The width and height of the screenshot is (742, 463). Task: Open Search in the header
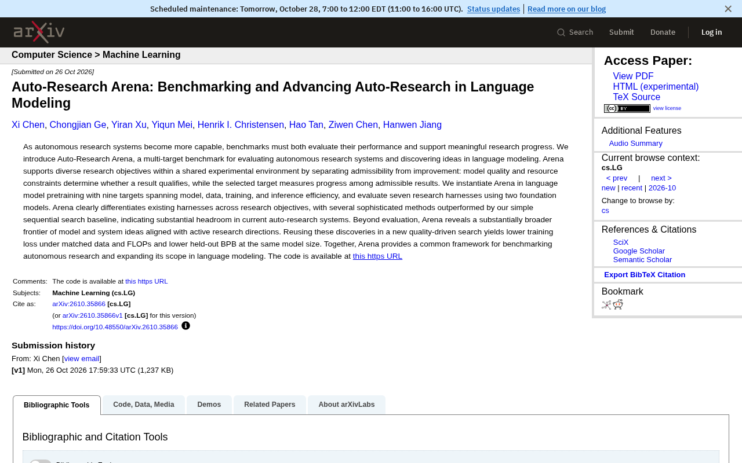click(x=575, y=32)
